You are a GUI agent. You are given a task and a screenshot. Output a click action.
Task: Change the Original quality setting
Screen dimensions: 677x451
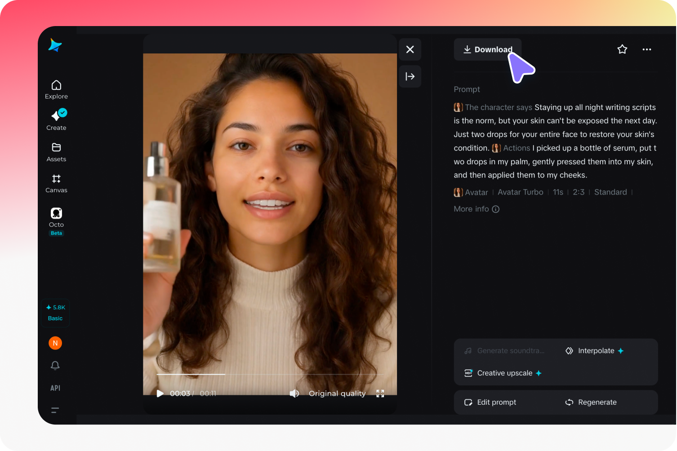(x=337, y=394)
